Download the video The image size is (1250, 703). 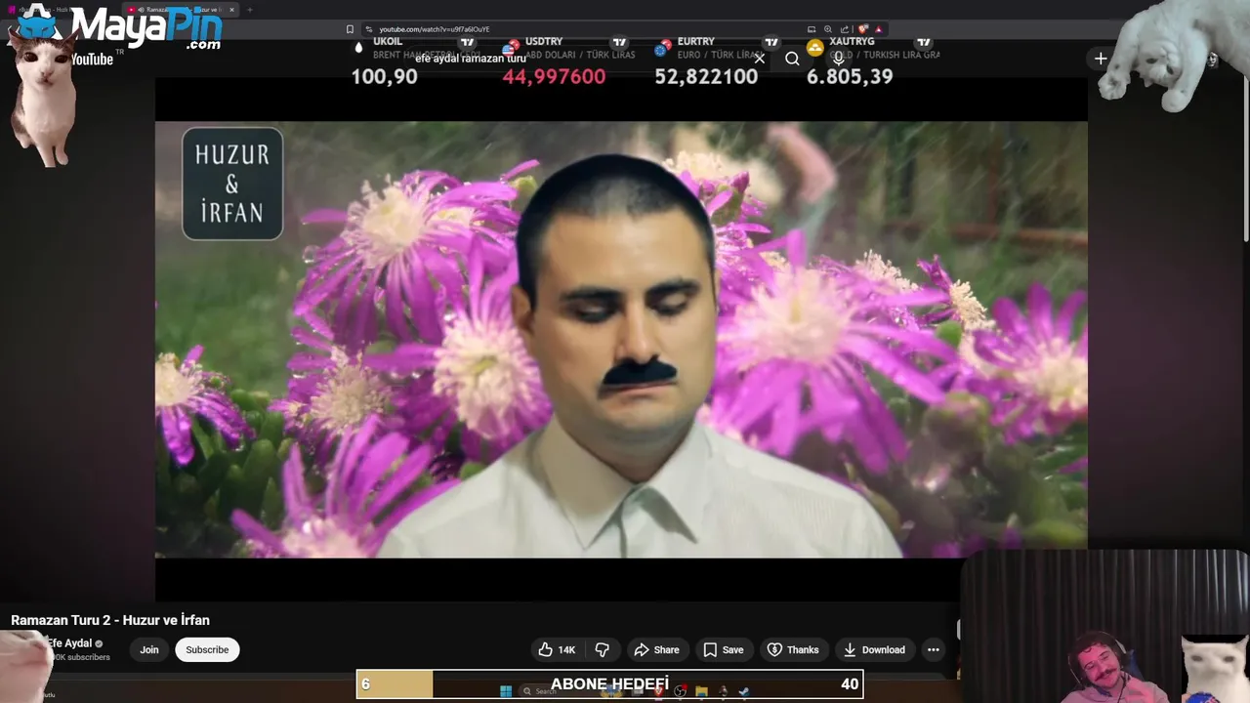pyautogui.click(x=874, y=649)
